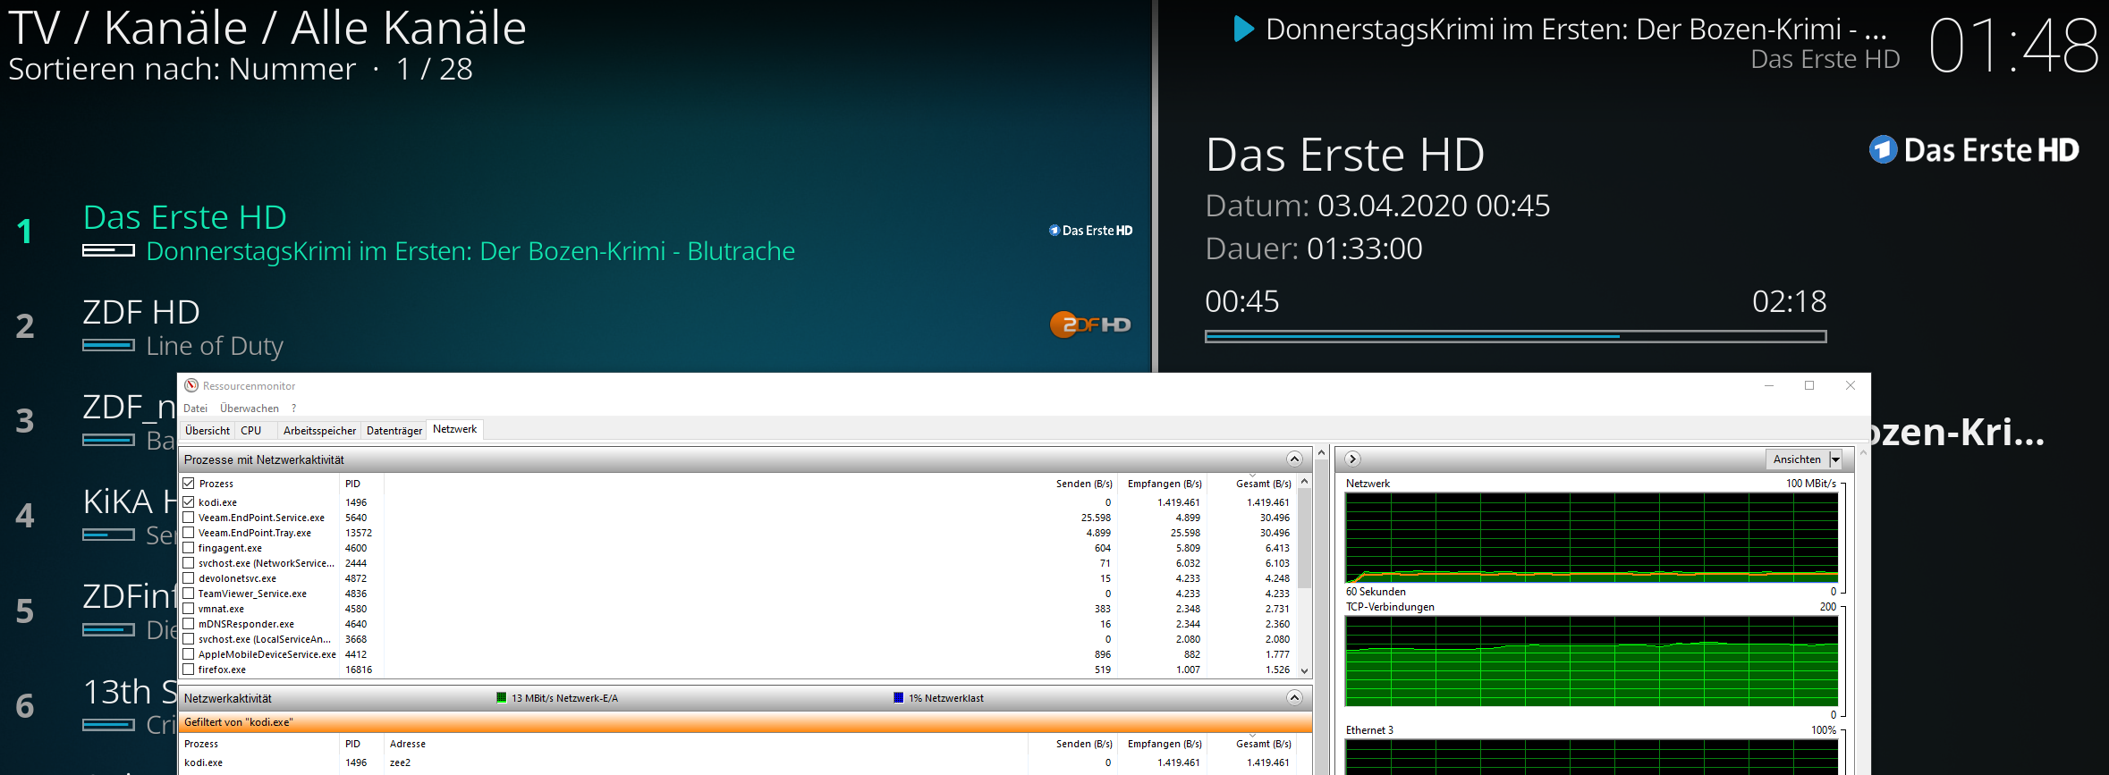Click the play icon beside DonnerstagsKrimi title
Viewport: 2109px width, 775px height.
point(1242,29)
